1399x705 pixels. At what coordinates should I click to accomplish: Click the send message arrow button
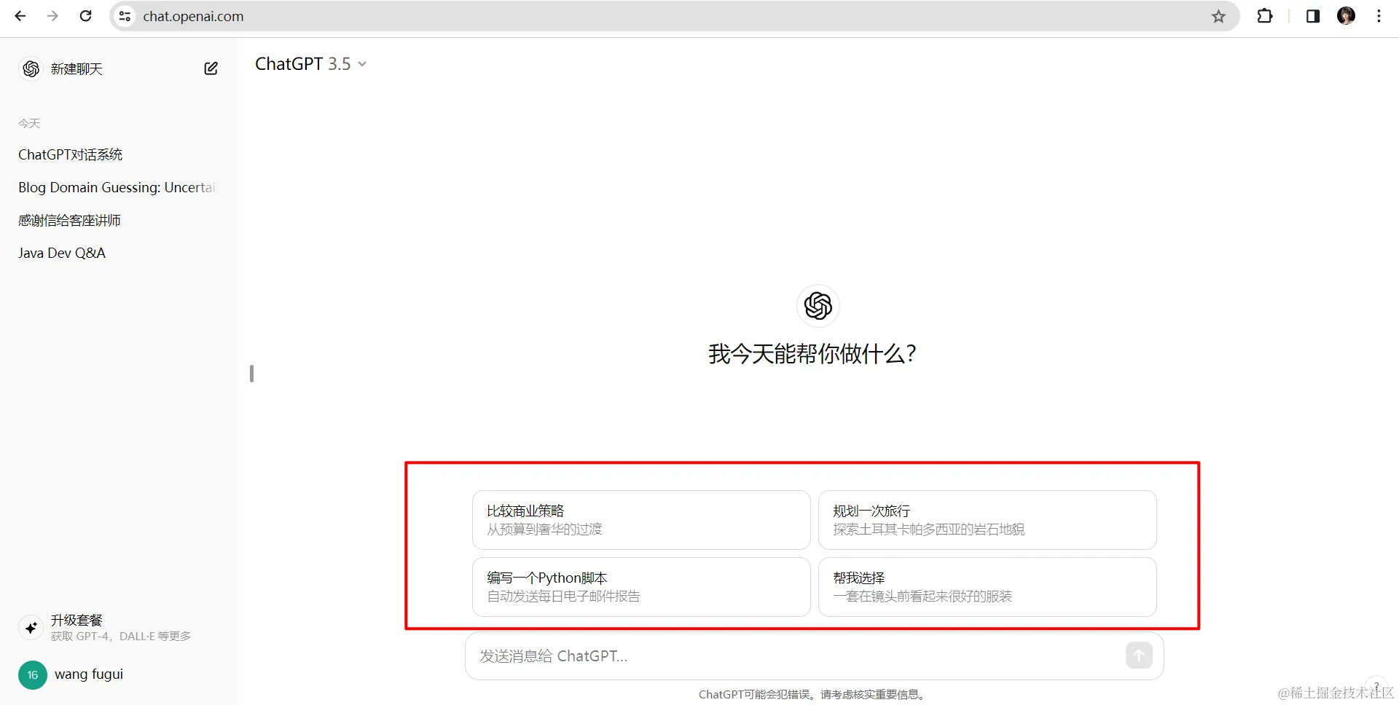[x=1139, y=655]
